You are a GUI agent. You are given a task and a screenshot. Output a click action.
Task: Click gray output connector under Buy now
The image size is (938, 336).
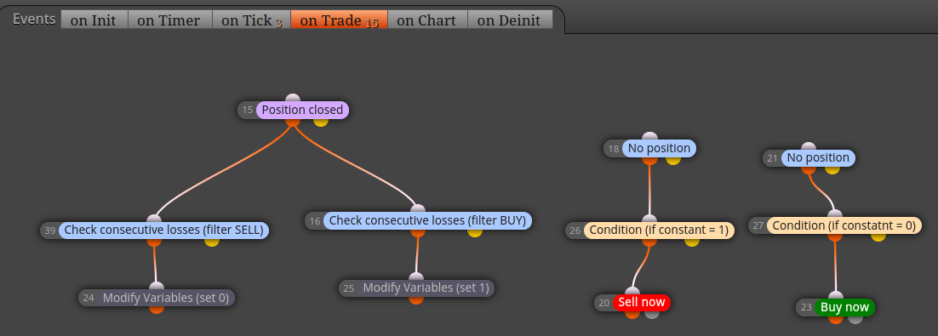coord(855,320)
